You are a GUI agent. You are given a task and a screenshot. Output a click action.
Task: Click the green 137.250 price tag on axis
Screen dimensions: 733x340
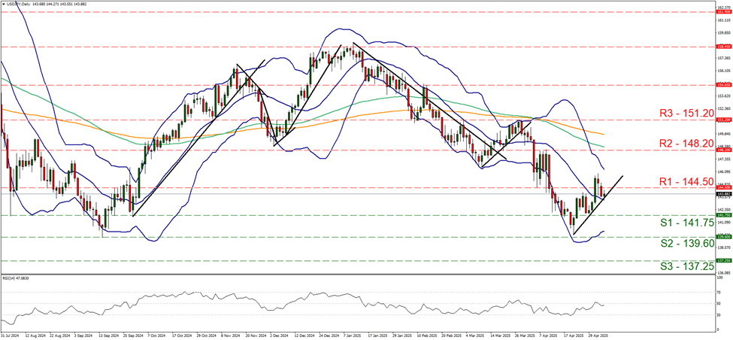pos(722,260)
